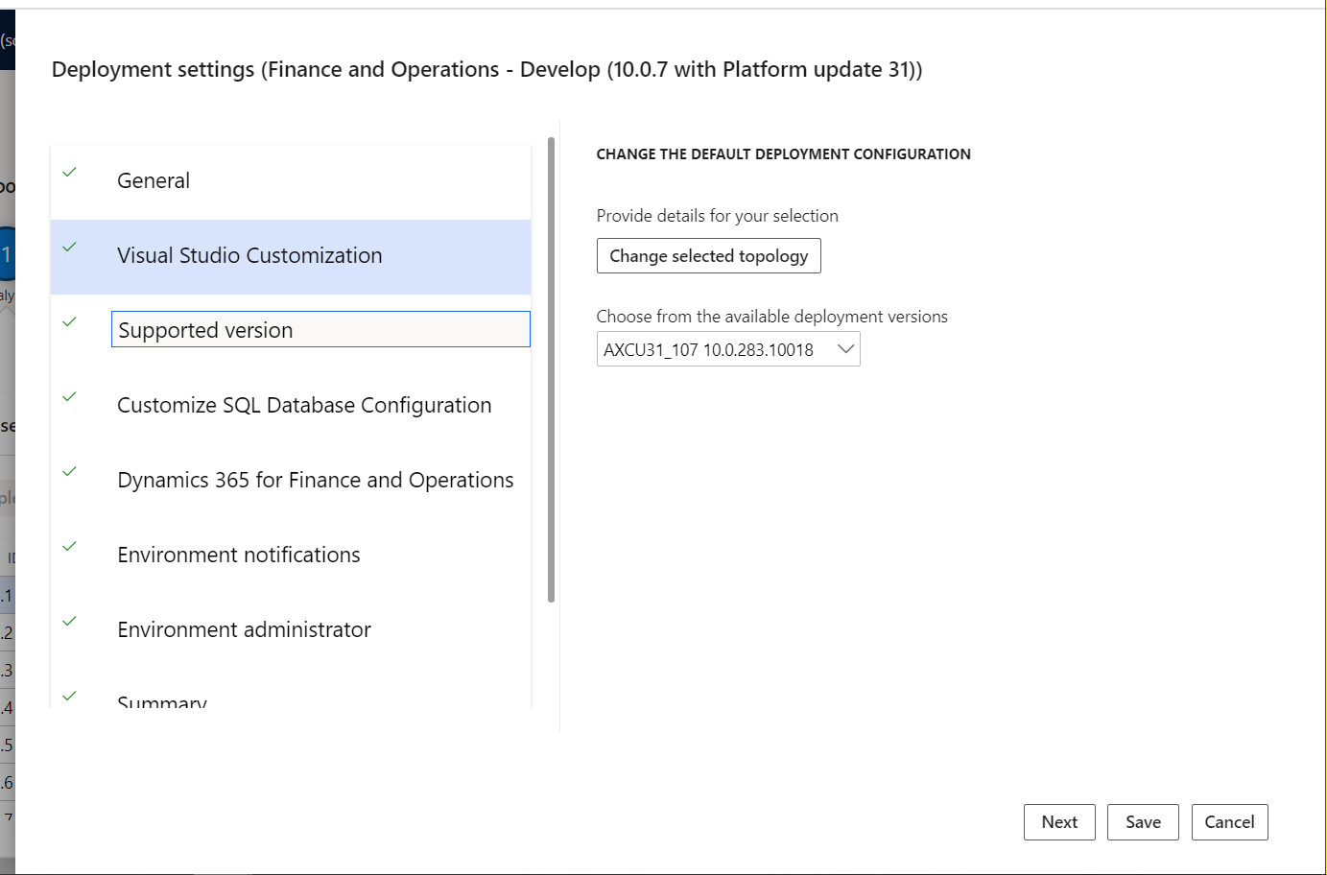Image resolution: width=1327 pixels, height=875 pixels.
Task: Click 'Change the default deployment configuration' heading
Action: [783, 154]
